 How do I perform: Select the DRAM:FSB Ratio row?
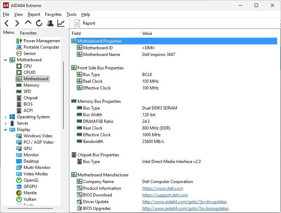(x=174, y=121)
